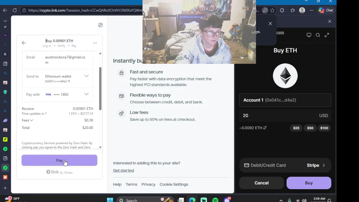Open the orange sidebar tab at the bottom

pyautogui.click(x=5, y=177)
